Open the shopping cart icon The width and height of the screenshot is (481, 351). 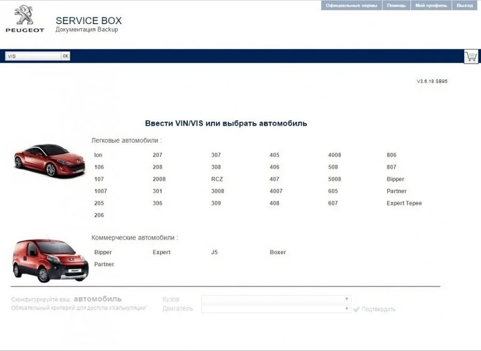[471, 57]
